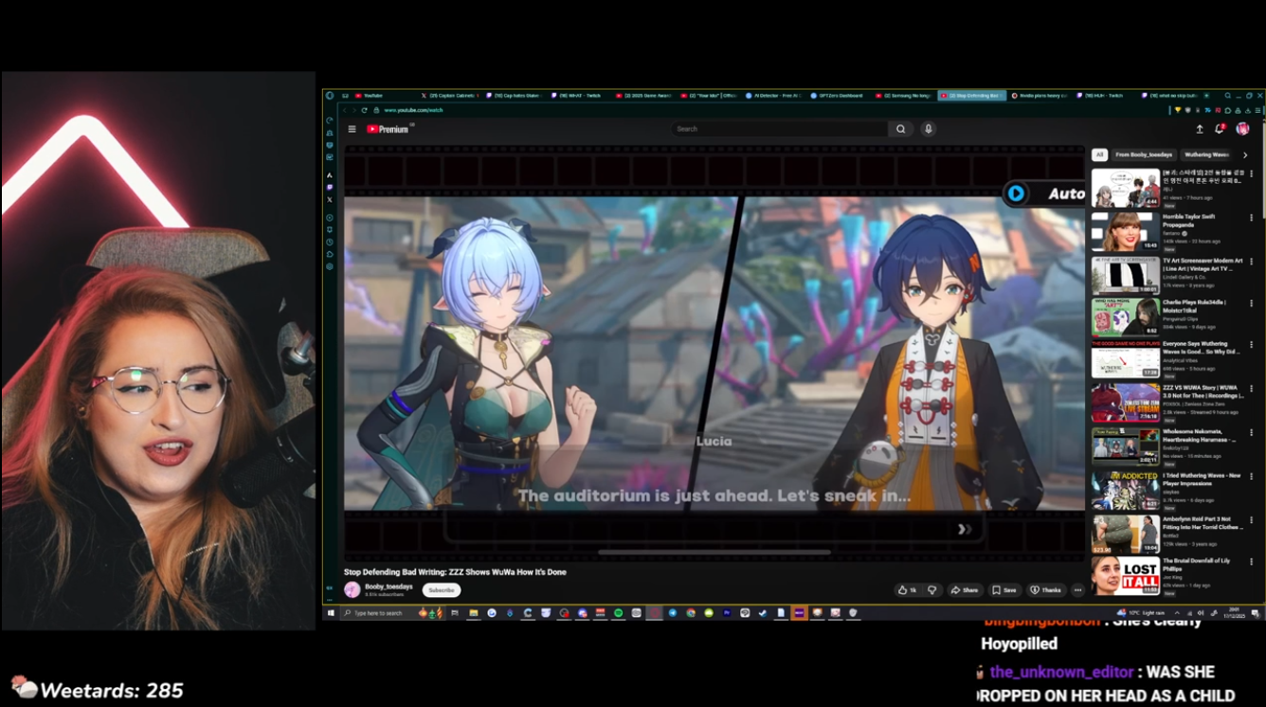Open the Everyone Says Wuthering Waves Is Good title
This screenshot has width=1266, height=707.
[1203, 348]
